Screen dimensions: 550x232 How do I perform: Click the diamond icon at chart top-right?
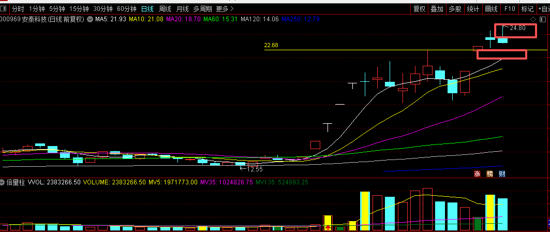click(x=533, y=19)
